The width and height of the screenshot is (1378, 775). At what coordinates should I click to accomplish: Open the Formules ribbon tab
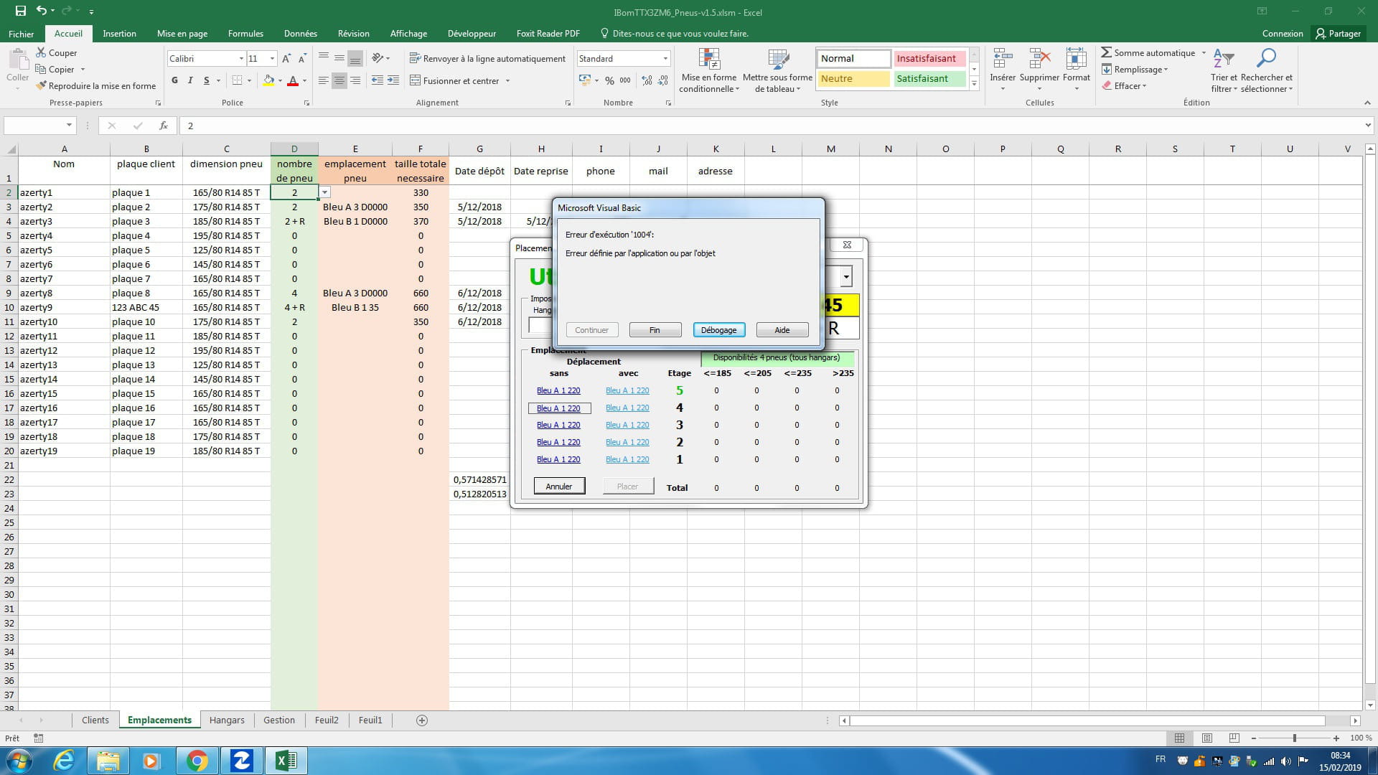pos(245,34)
